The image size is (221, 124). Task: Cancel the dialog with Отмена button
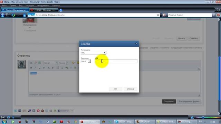click(x=131, y=89)
